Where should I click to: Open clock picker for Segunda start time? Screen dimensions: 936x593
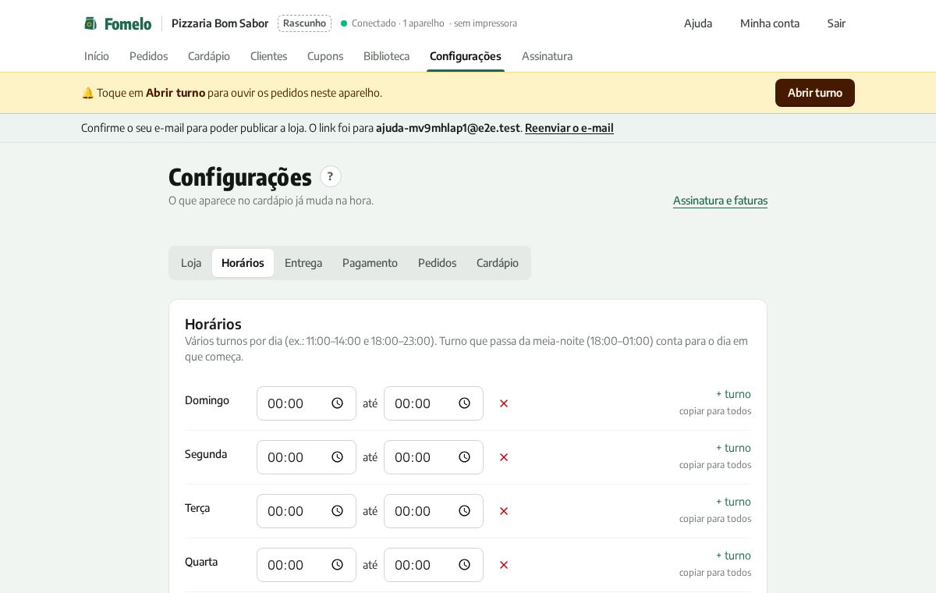(337, 457)
